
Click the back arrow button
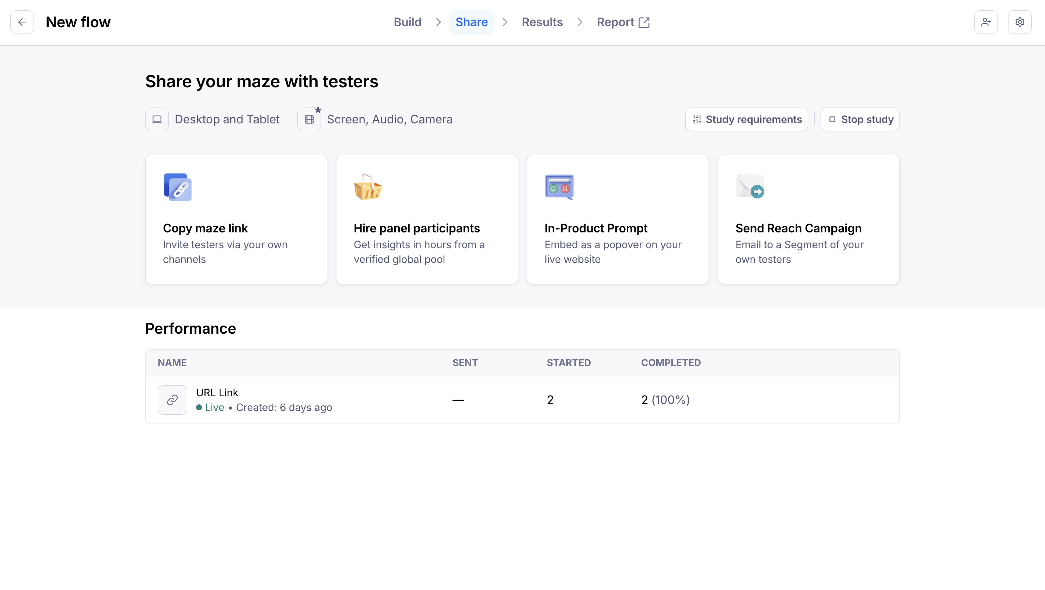pos(22,22)
